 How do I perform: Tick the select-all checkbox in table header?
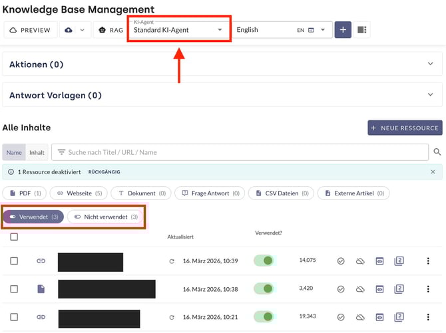click(x=14, y=237)
